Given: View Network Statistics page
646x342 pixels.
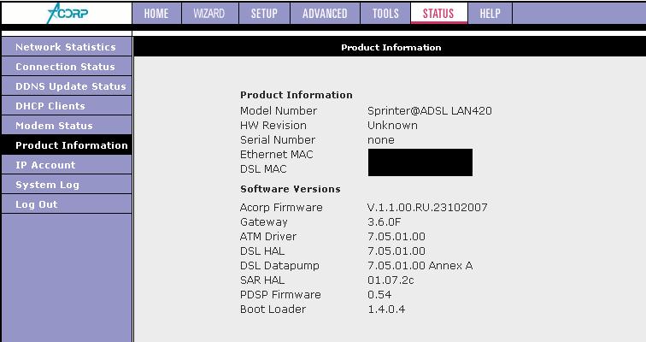Looking at the screenshot, I should [66, 47].
